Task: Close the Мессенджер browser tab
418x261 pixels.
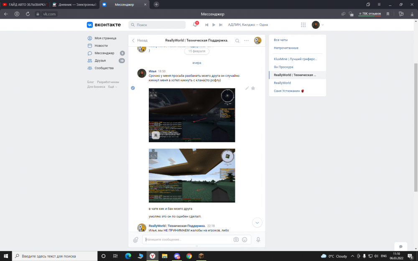Action: coord(145,5)
